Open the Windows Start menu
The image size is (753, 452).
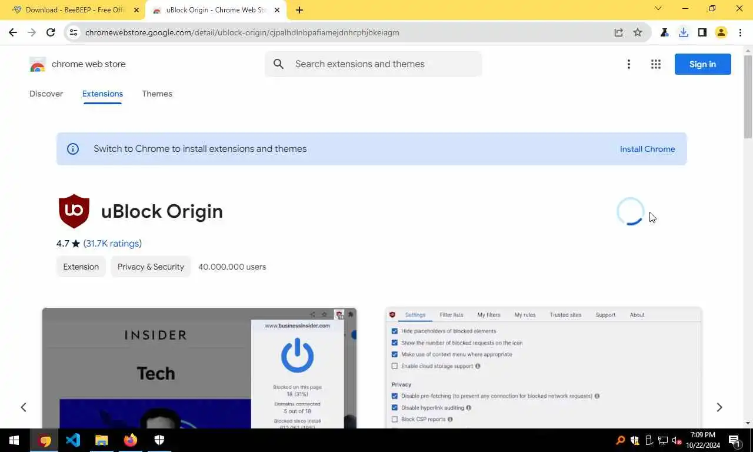click(x=14, y=440)
